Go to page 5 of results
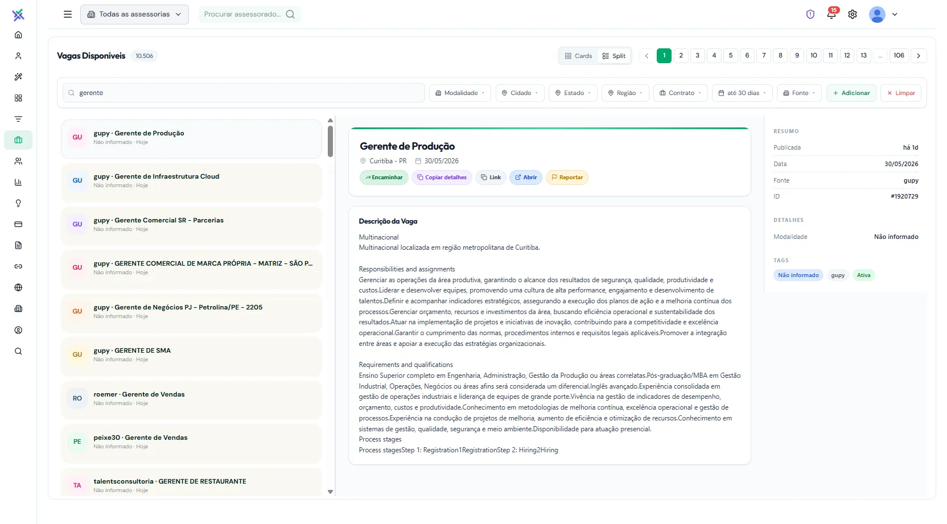 731,55
